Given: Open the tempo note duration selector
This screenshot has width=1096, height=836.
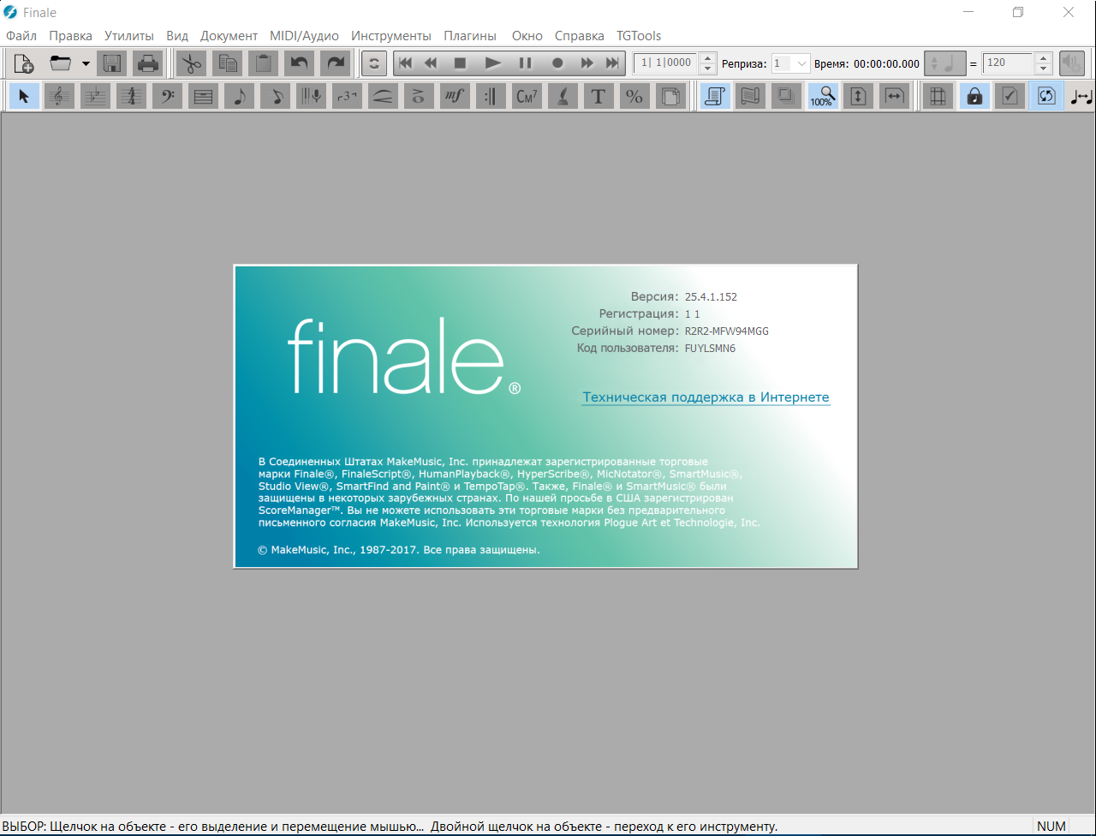Looking at the screenshot, I should click(945, 63).
